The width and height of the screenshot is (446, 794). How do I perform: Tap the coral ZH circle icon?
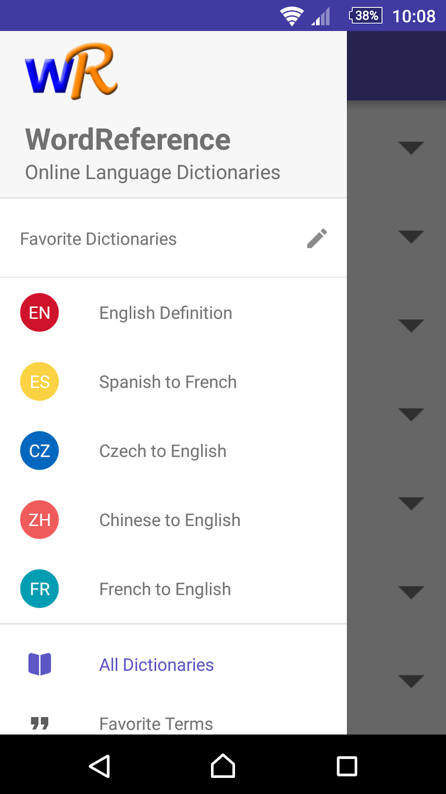click(40, 519)
